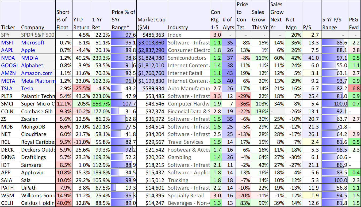Click the GOOGL ticker link
Viewport: 361px width, 207px height.
pyautogui.click(x=10, y=66)
